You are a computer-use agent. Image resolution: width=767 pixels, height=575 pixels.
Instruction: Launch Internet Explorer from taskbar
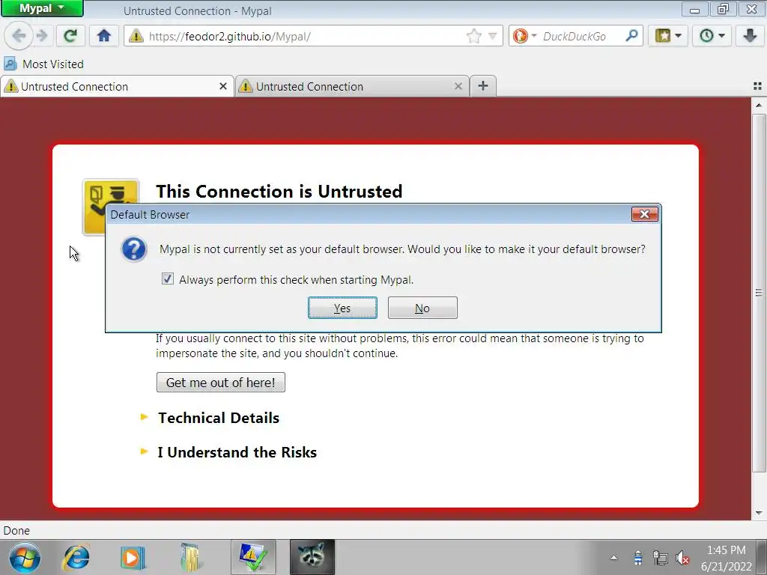pos(76,558)
